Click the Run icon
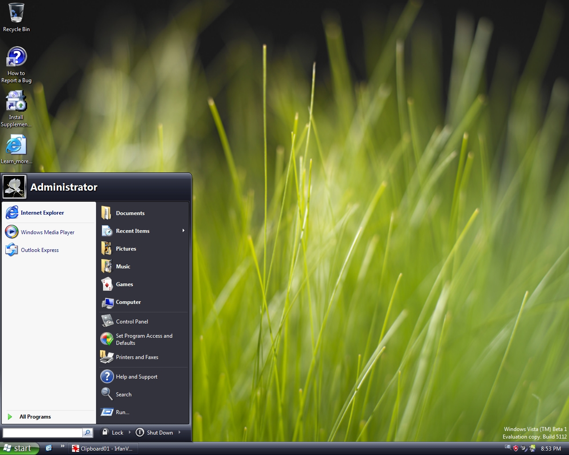 (x=107, y=412)
